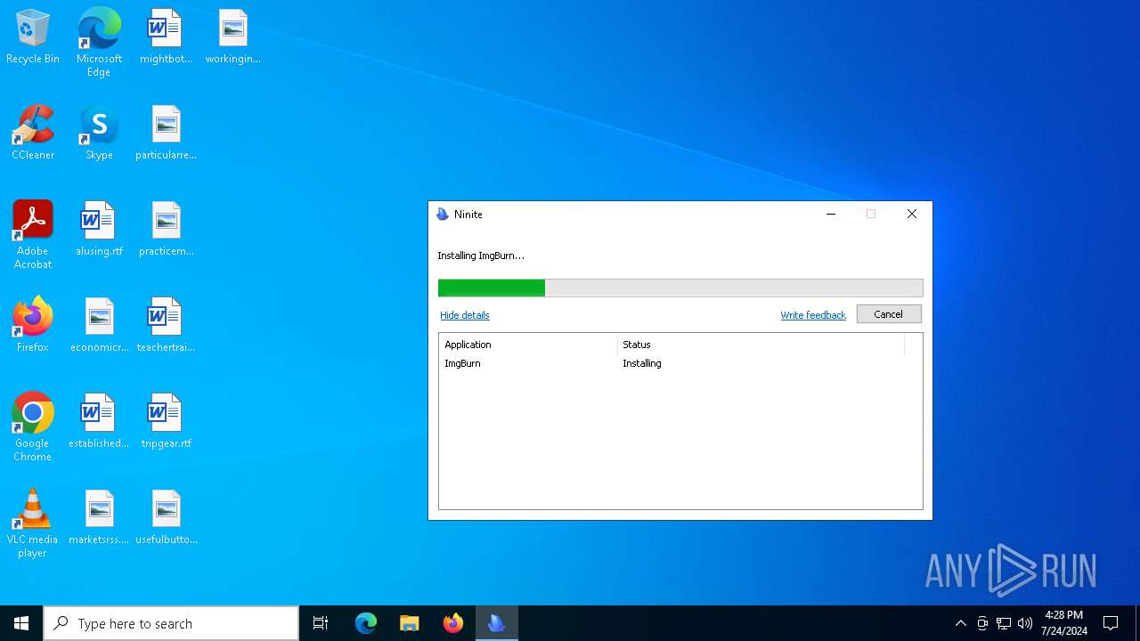Select the economicr image file icon
This screenshot has width=1140, height=641.
click(x=99, y=326)
